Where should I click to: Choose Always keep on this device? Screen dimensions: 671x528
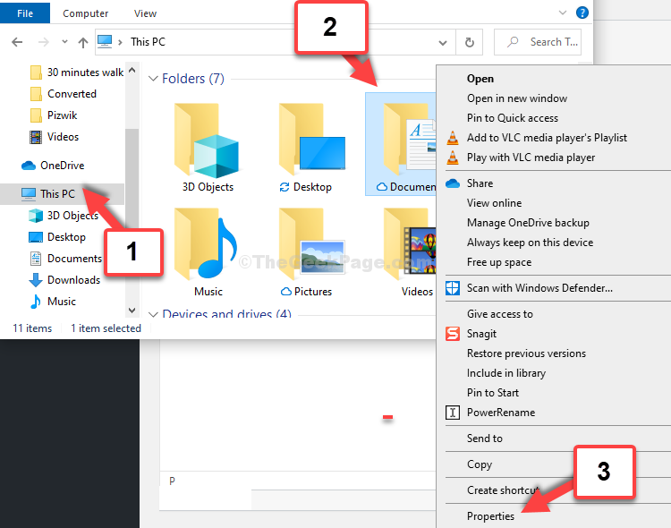click(530, 243)
